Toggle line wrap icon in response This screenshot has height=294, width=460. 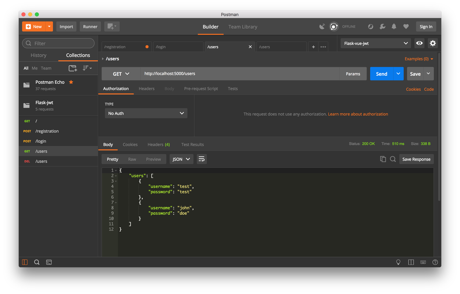tap(202, 159)
